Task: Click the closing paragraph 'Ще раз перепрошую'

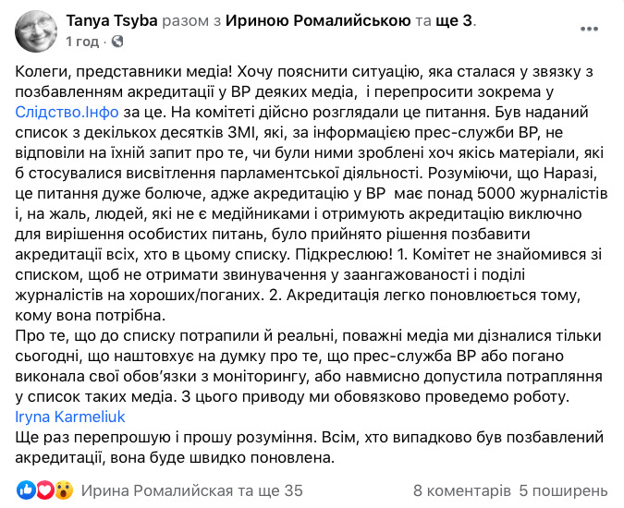Action: (309, 448)
